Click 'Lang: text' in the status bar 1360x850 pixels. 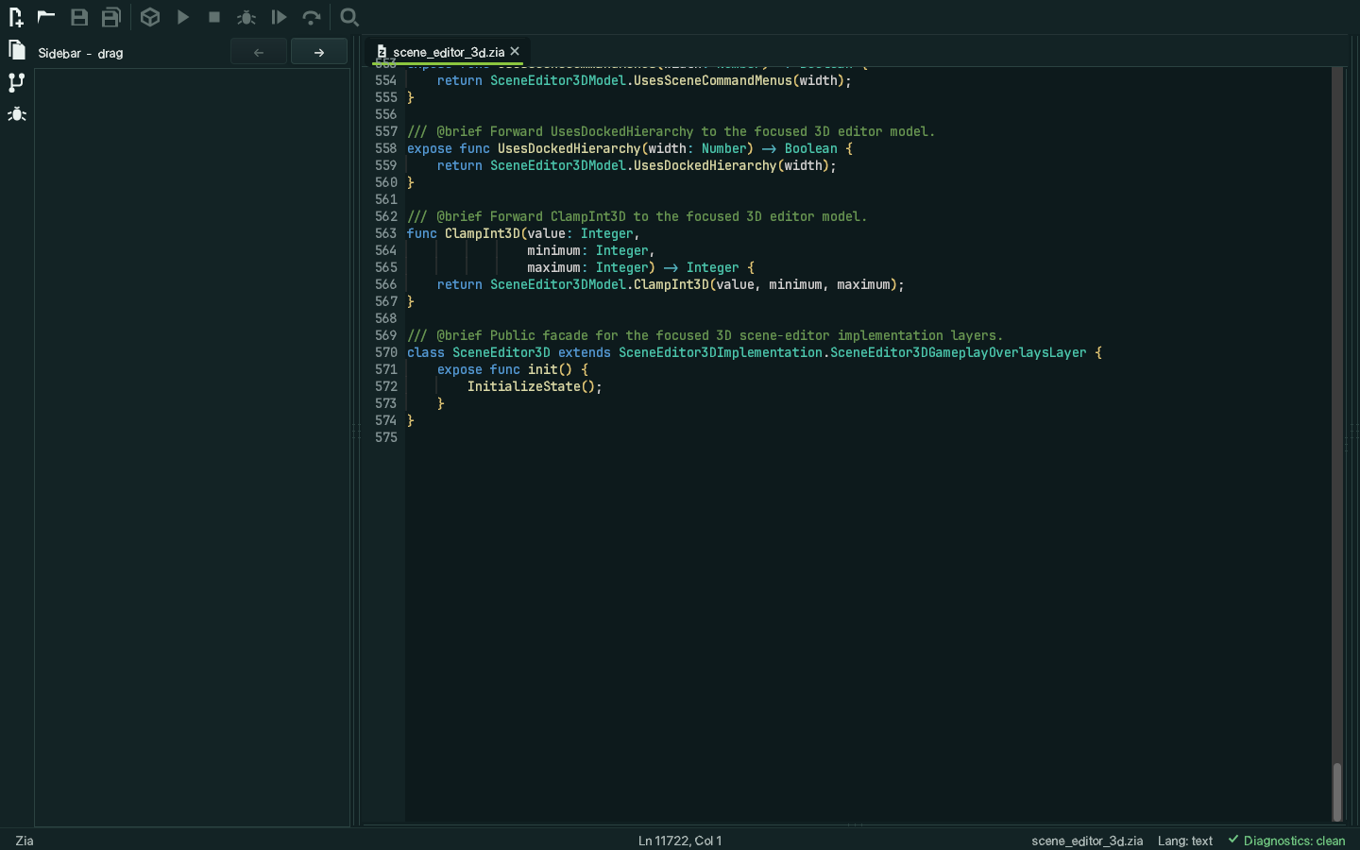click(1185, 841)
